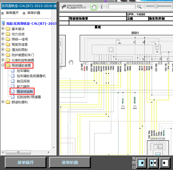Click the 清洗和雨刮 folder icon
The image size is (173, 170).
[8, 49]
